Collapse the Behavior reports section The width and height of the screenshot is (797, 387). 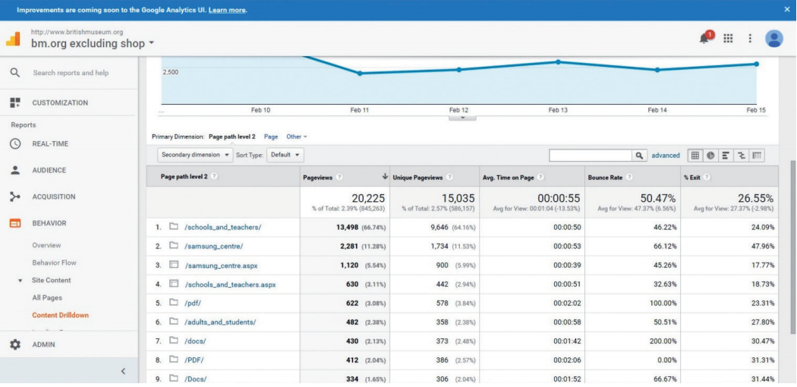49,223
